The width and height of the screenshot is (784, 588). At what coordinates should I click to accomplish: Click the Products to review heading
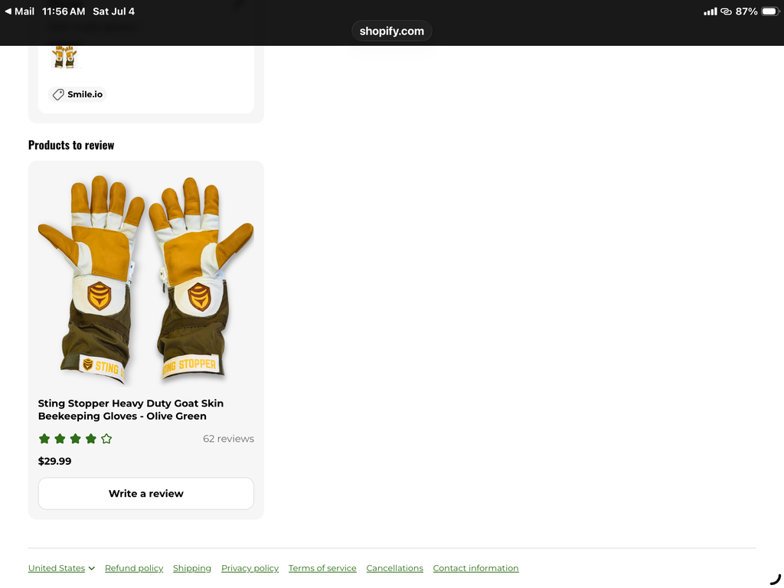(71, 145)
